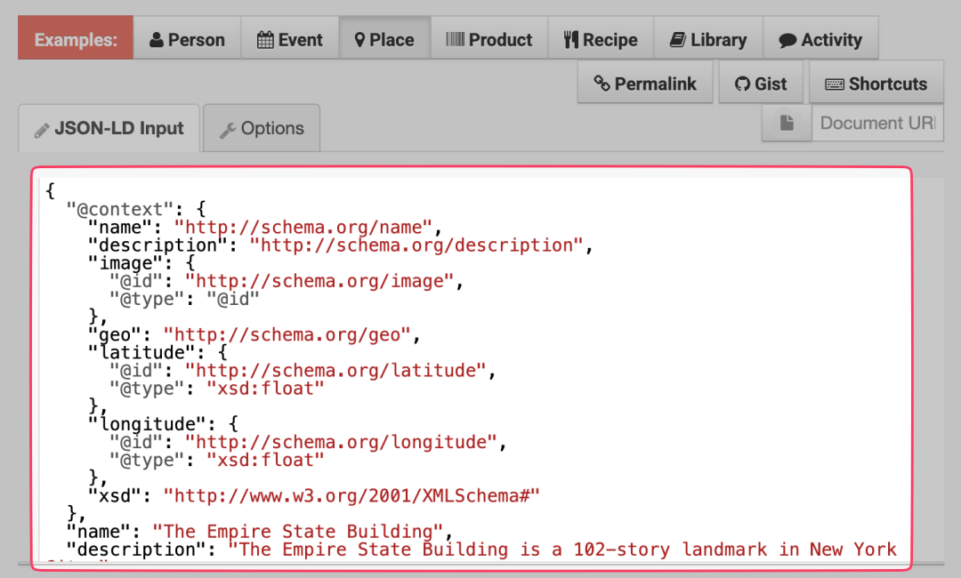The height and width of the screenshot is (578, 961).
Task: Load the Activity example
Action: coord(820,38)
